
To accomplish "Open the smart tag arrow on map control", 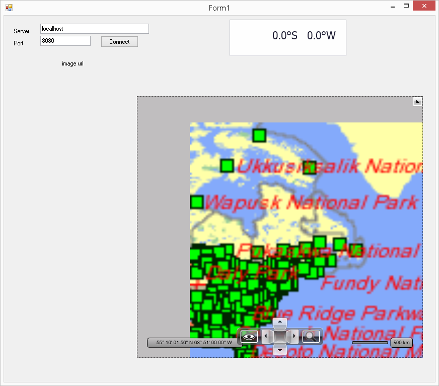I will 417,101.
